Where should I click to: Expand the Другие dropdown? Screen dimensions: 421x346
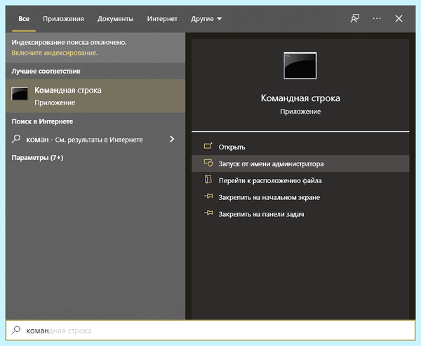pyautogui.click(x=206, y=19)
